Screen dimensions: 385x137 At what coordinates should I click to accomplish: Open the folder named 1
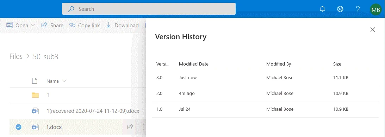(x=48, y=95)
